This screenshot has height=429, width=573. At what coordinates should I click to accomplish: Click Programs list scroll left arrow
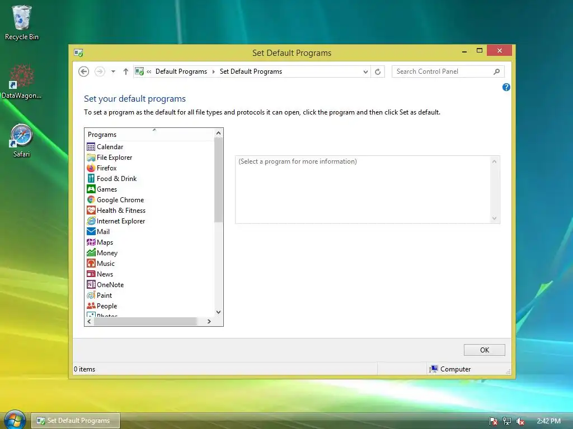pos(89,321)
